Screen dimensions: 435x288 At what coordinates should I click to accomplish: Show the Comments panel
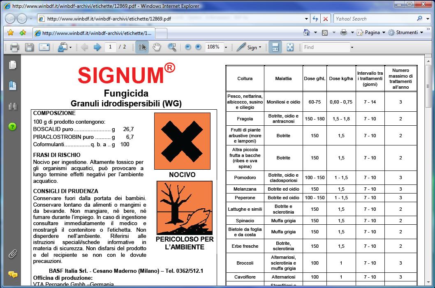click(13, 274)
